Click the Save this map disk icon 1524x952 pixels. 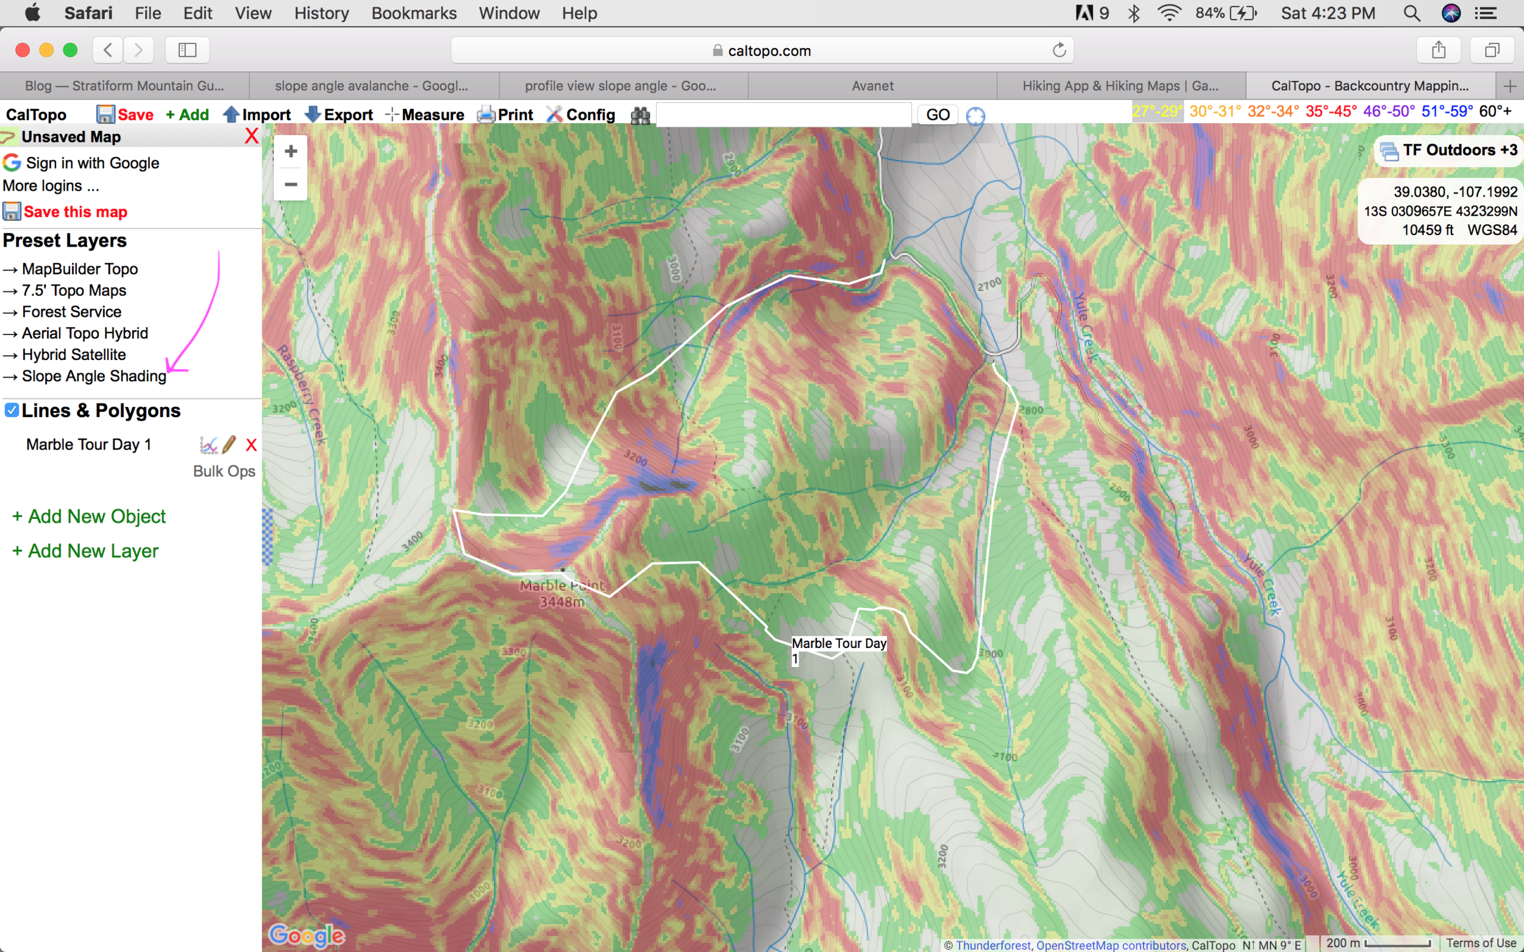[x=12, y=211]
